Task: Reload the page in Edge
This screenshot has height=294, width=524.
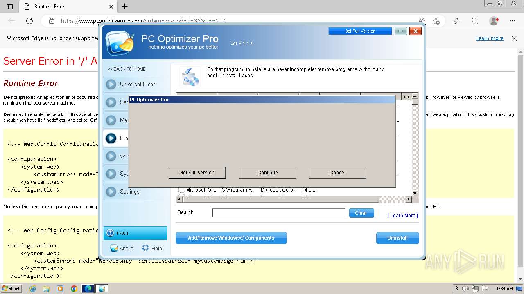Action: coord(29,21)
